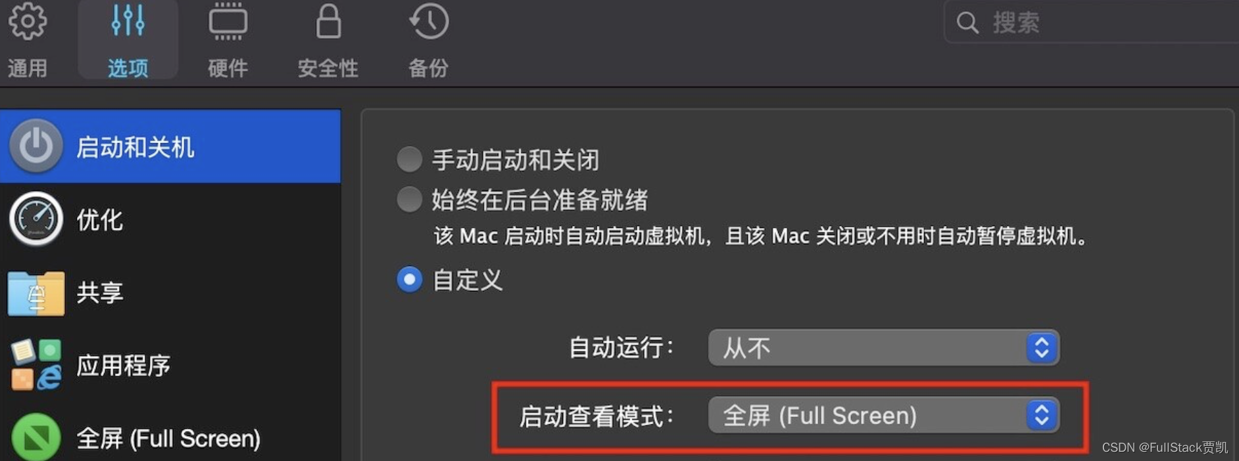Click the blue arrows on 自动运行 menu
This screenshot has width=1239, height=461.
[1042, 347]
